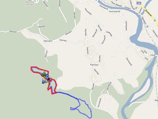Click the Obere Marktstr street label
The width and height of the screenshot is (158, 119).
(117, 4)
